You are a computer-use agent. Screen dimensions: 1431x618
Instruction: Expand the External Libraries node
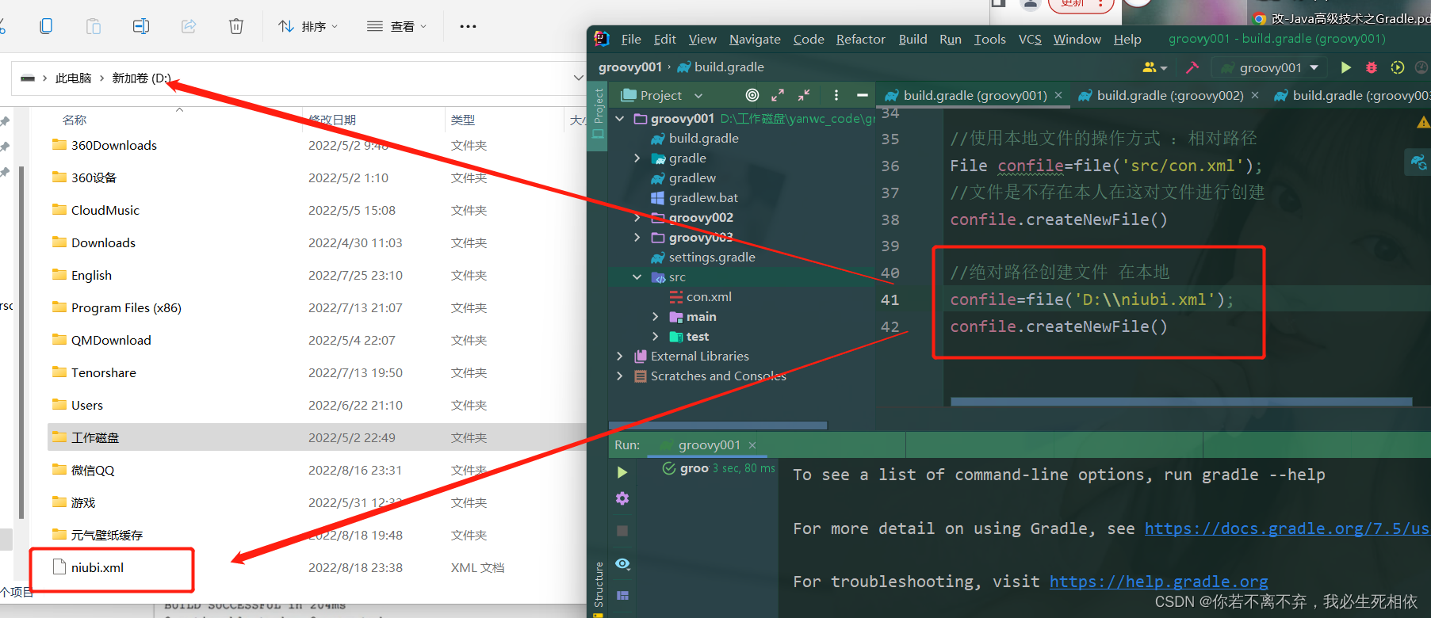point(620,356)
